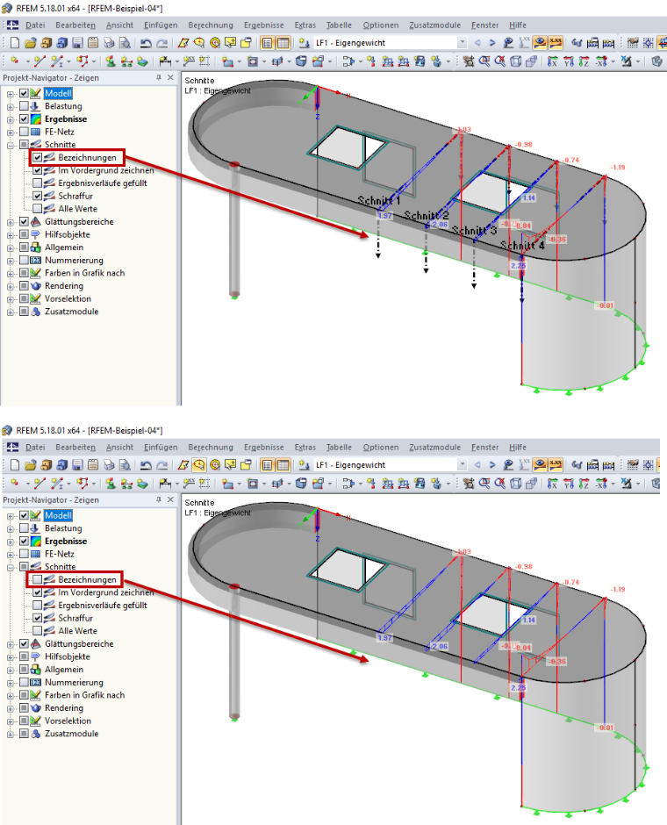Select Allgemein item in upper navigator
The width and height of the screenshot is (667, 825).
tap(64, 247)
